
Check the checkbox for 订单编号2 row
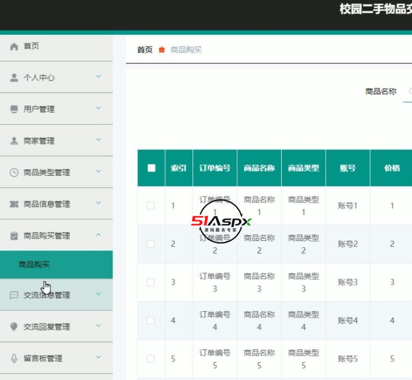150,244
